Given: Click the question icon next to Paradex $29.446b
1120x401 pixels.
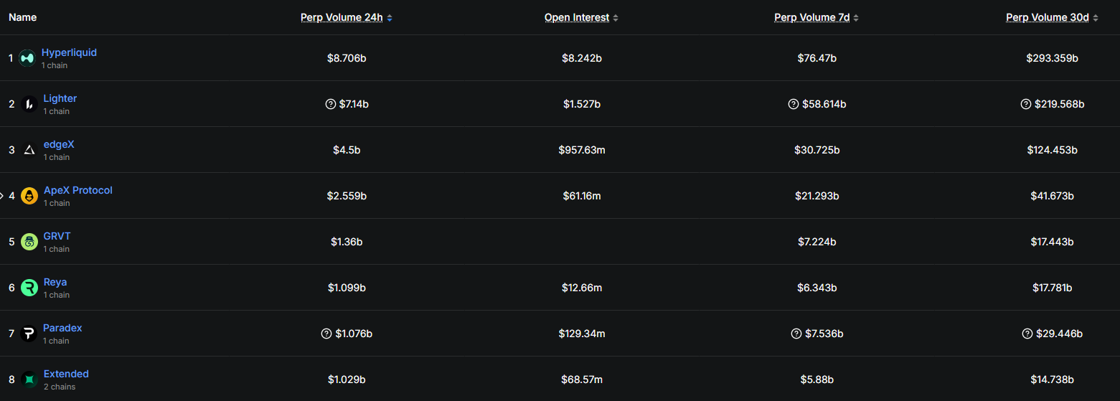Looking at the screenshot, I should click(1027, 334).
